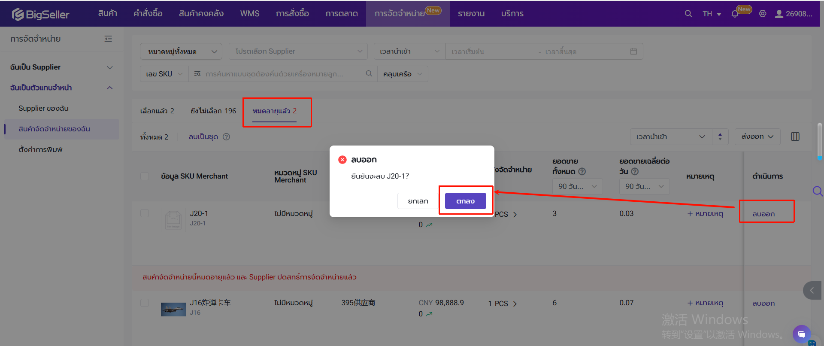Image resolution: width=824 pixels, height=346 pixels.
Task: Switch to the ยังไม่เลือก 196 tab
Action: (x=213, y=111)
